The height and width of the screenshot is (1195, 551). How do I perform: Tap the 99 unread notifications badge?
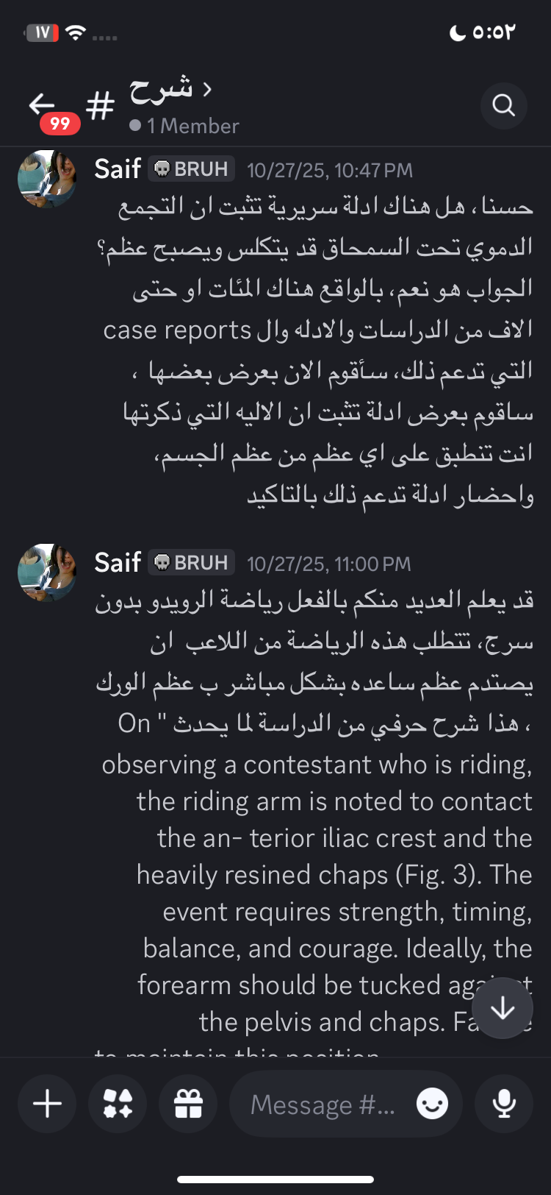point(60,124)
